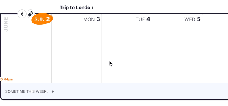Open the Trip to London event
The width and height of the screenshot is (228, 106).
(x=76, y=8)
